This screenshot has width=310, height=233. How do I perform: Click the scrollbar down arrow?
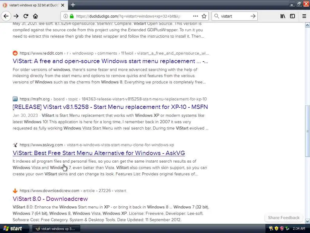click(x=307, y=221)
